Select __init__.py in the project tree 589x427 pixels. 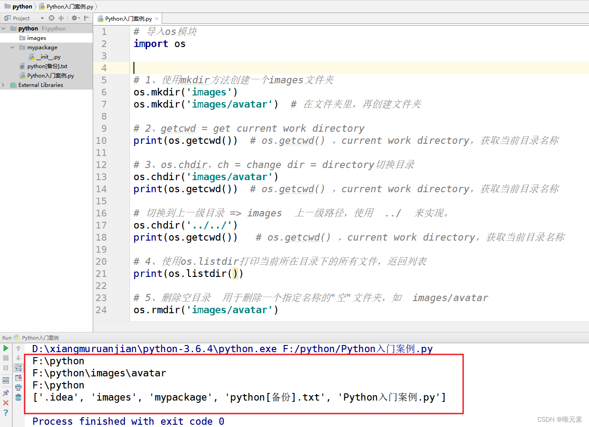coord(48,57)
